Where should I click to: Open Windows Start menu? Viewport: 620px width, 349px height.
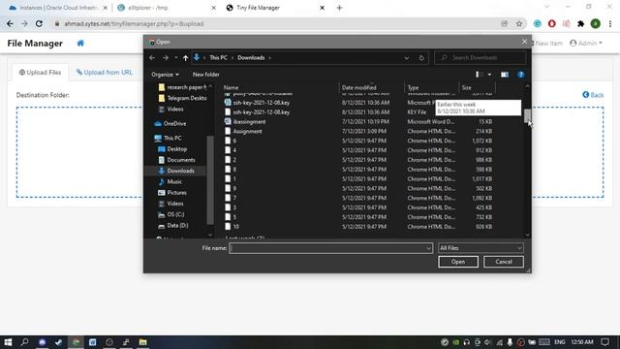(8, 342)
